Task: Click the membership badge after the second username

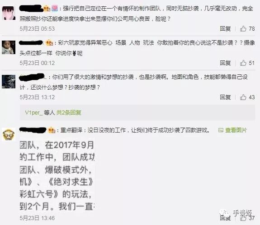Action: pos(49,43)
